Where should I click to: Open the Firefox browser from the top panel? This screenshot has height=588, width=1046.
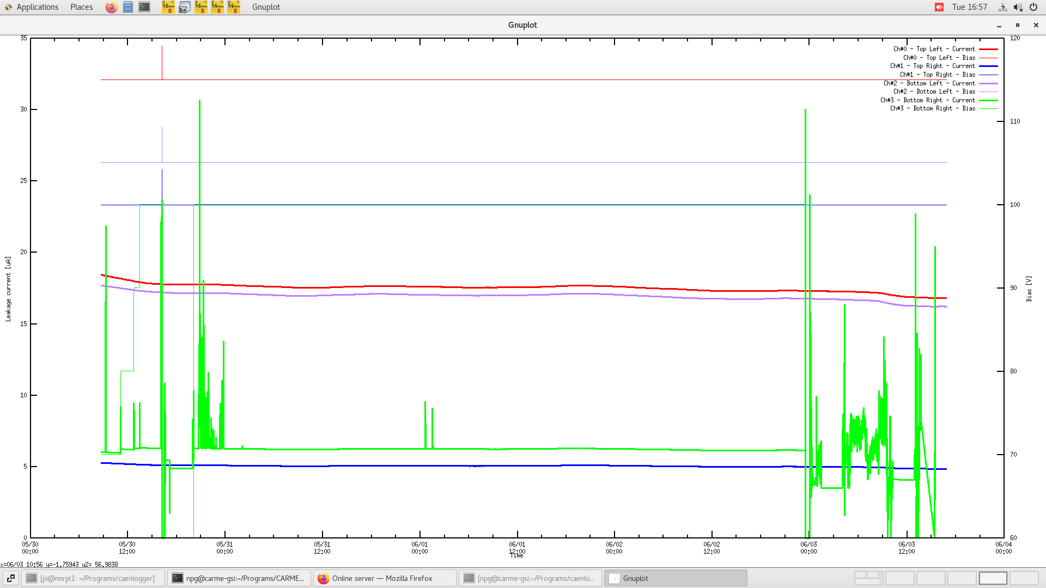pos(111,7)
